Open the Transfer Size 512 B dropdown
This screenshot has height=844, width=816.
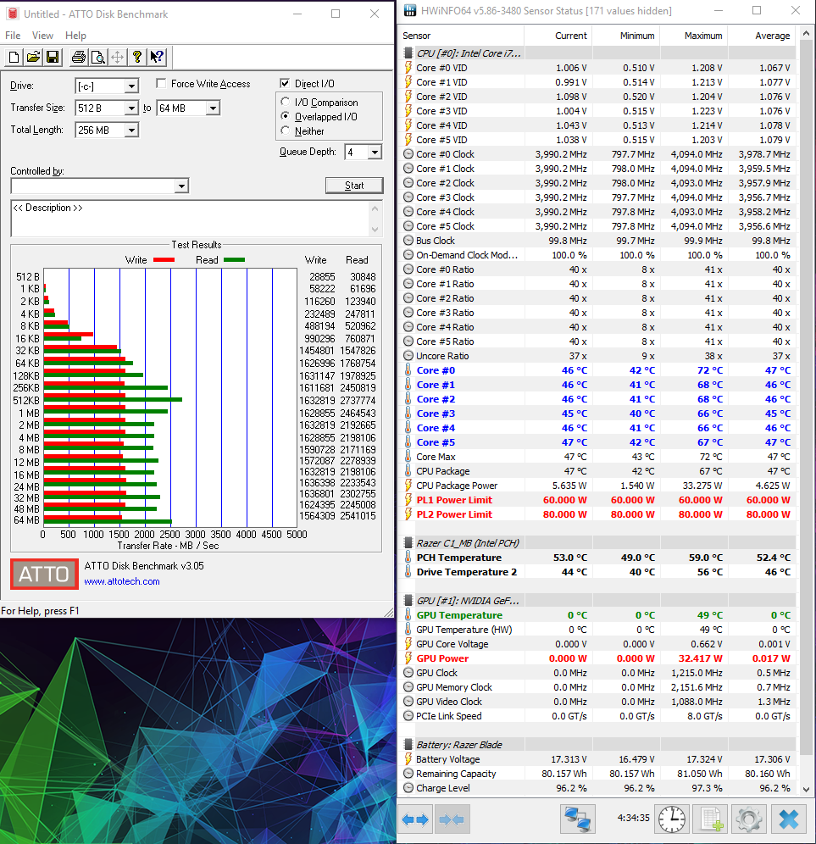point(131,108)
